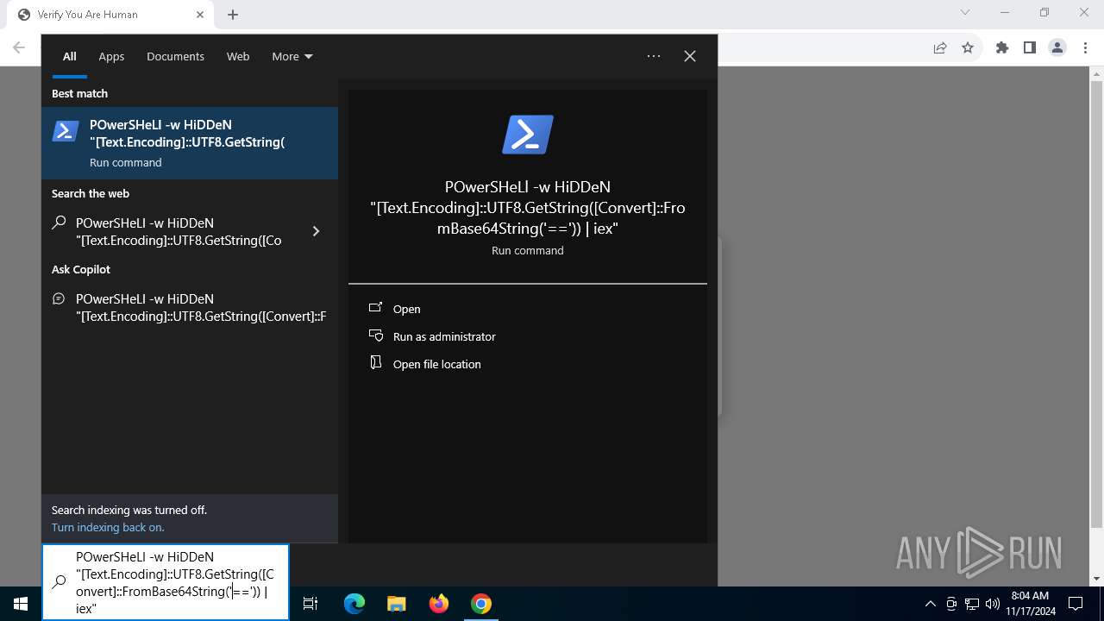Click PowerShell icon in best match
The image size is (1104, 621).
coord(66,131)
